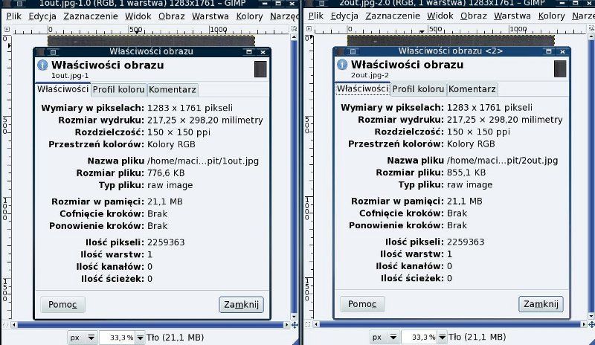This screenshot has height=345, width=595.
Task: Select Właściwości tab in 2out.jpg dialog
Action: point(362,88)
